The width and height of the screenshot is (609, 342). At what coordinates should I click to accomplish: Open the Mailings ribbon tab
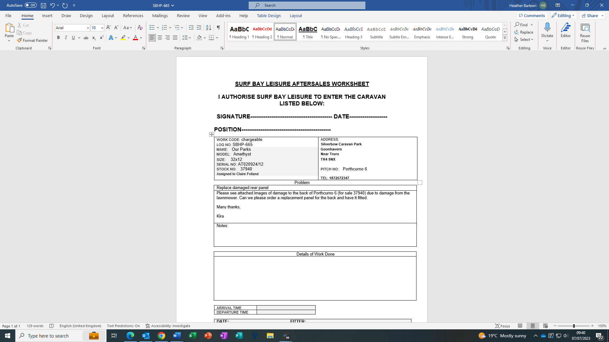[160, 16]
